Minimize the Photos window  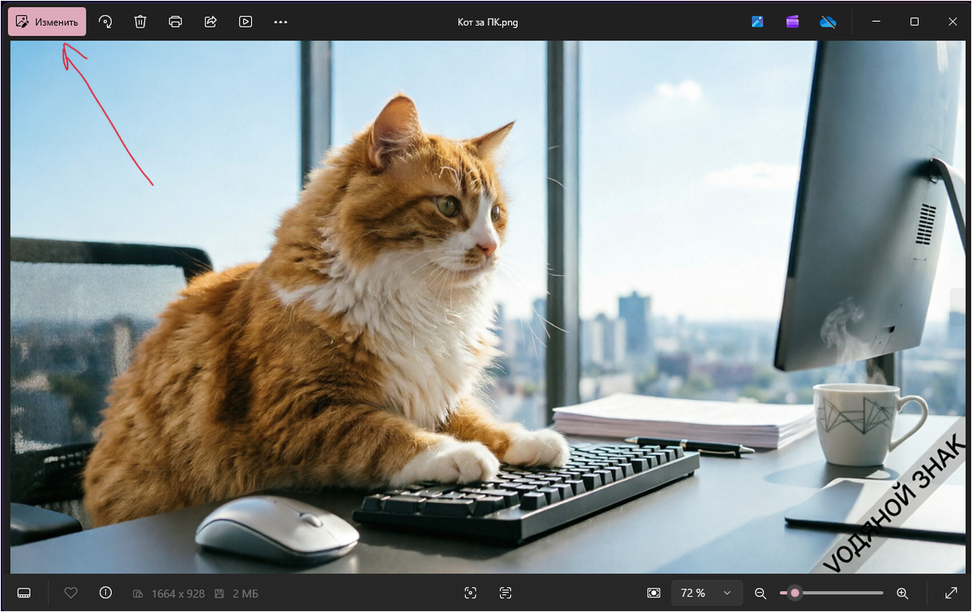(x=876, y=22)
